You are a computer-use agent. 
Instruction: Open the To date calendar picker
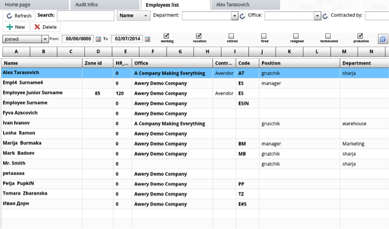click(147, 39)
